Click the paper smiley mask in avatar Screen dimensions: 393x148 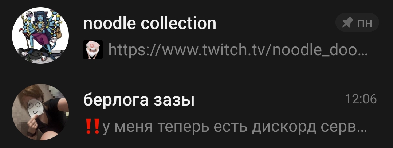(35, 108)
